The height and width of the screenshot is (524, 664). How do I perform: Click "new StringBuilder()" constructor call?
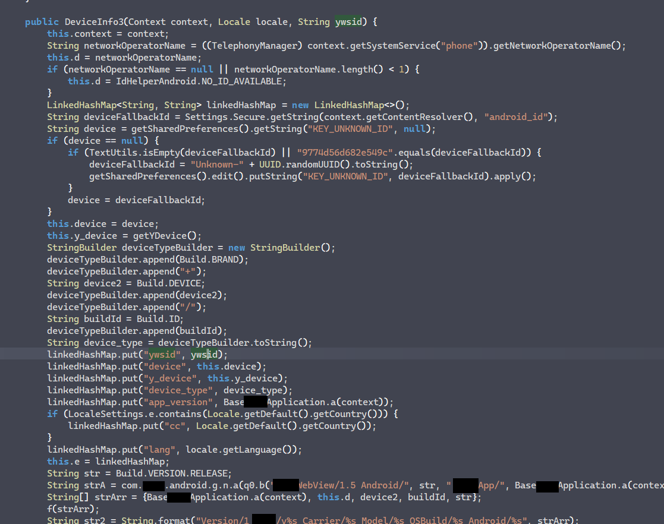279,247
